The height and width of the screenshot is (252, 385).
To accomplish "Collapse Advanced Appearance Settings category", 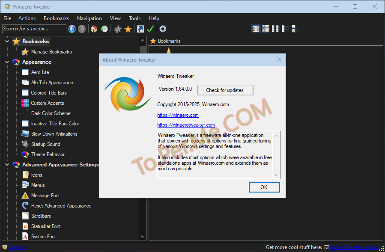I will (7, 165).
